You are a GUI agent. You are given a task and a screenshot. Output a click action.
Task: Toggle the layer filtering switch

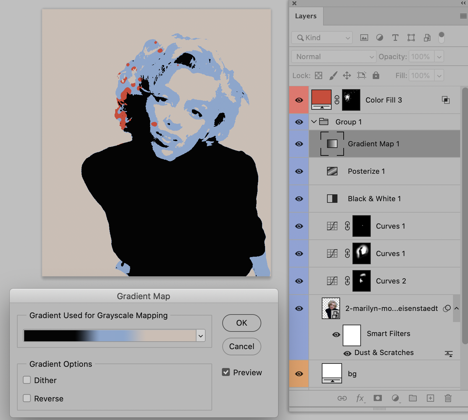(442, 38)
